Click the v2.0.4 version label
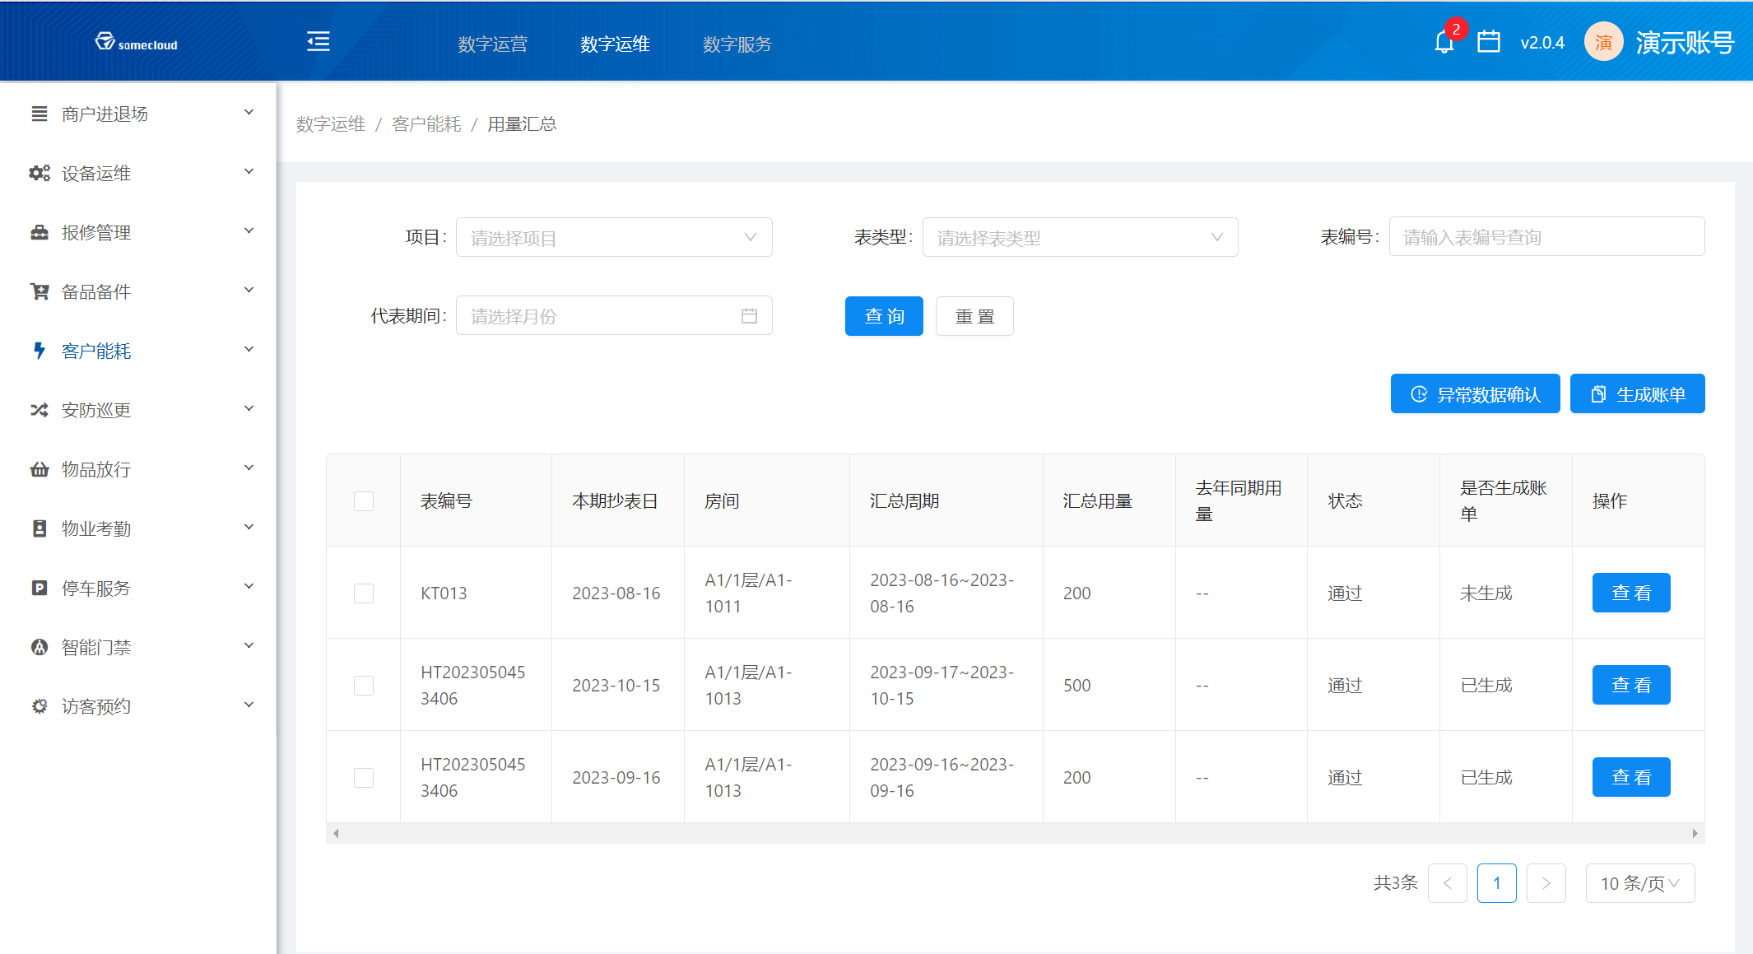This screenshot has width=1753, height=954. coord(1542,43)
